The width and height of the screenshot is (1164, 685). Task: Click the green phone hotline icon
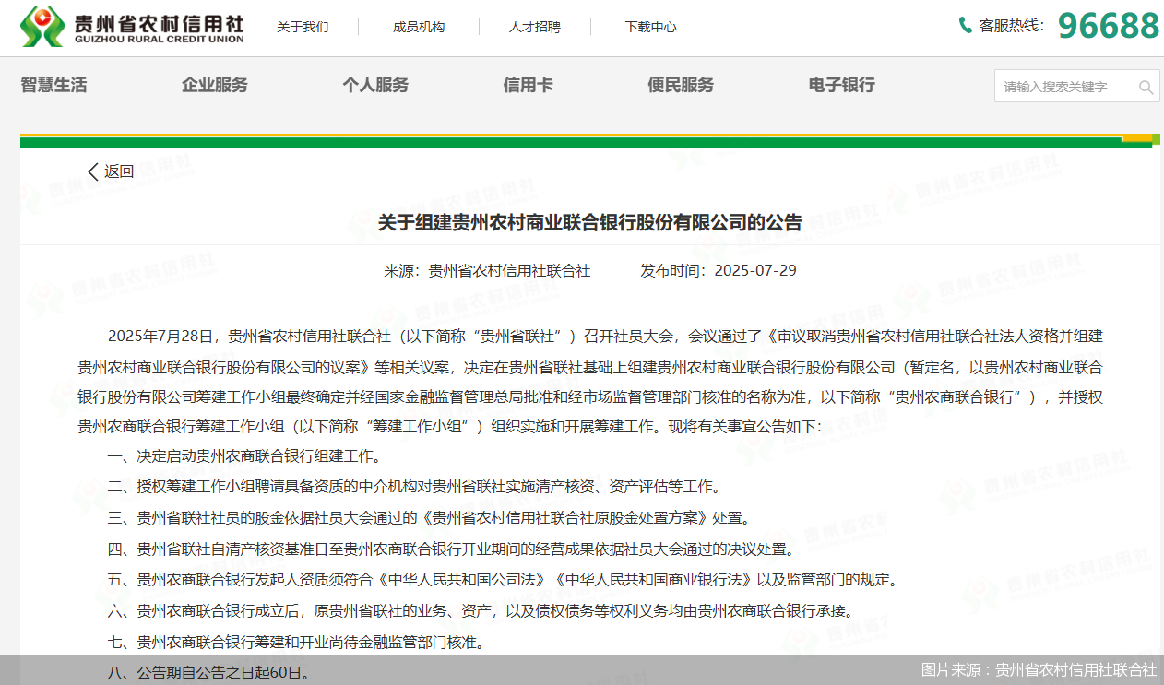click(x=966, y=26)
